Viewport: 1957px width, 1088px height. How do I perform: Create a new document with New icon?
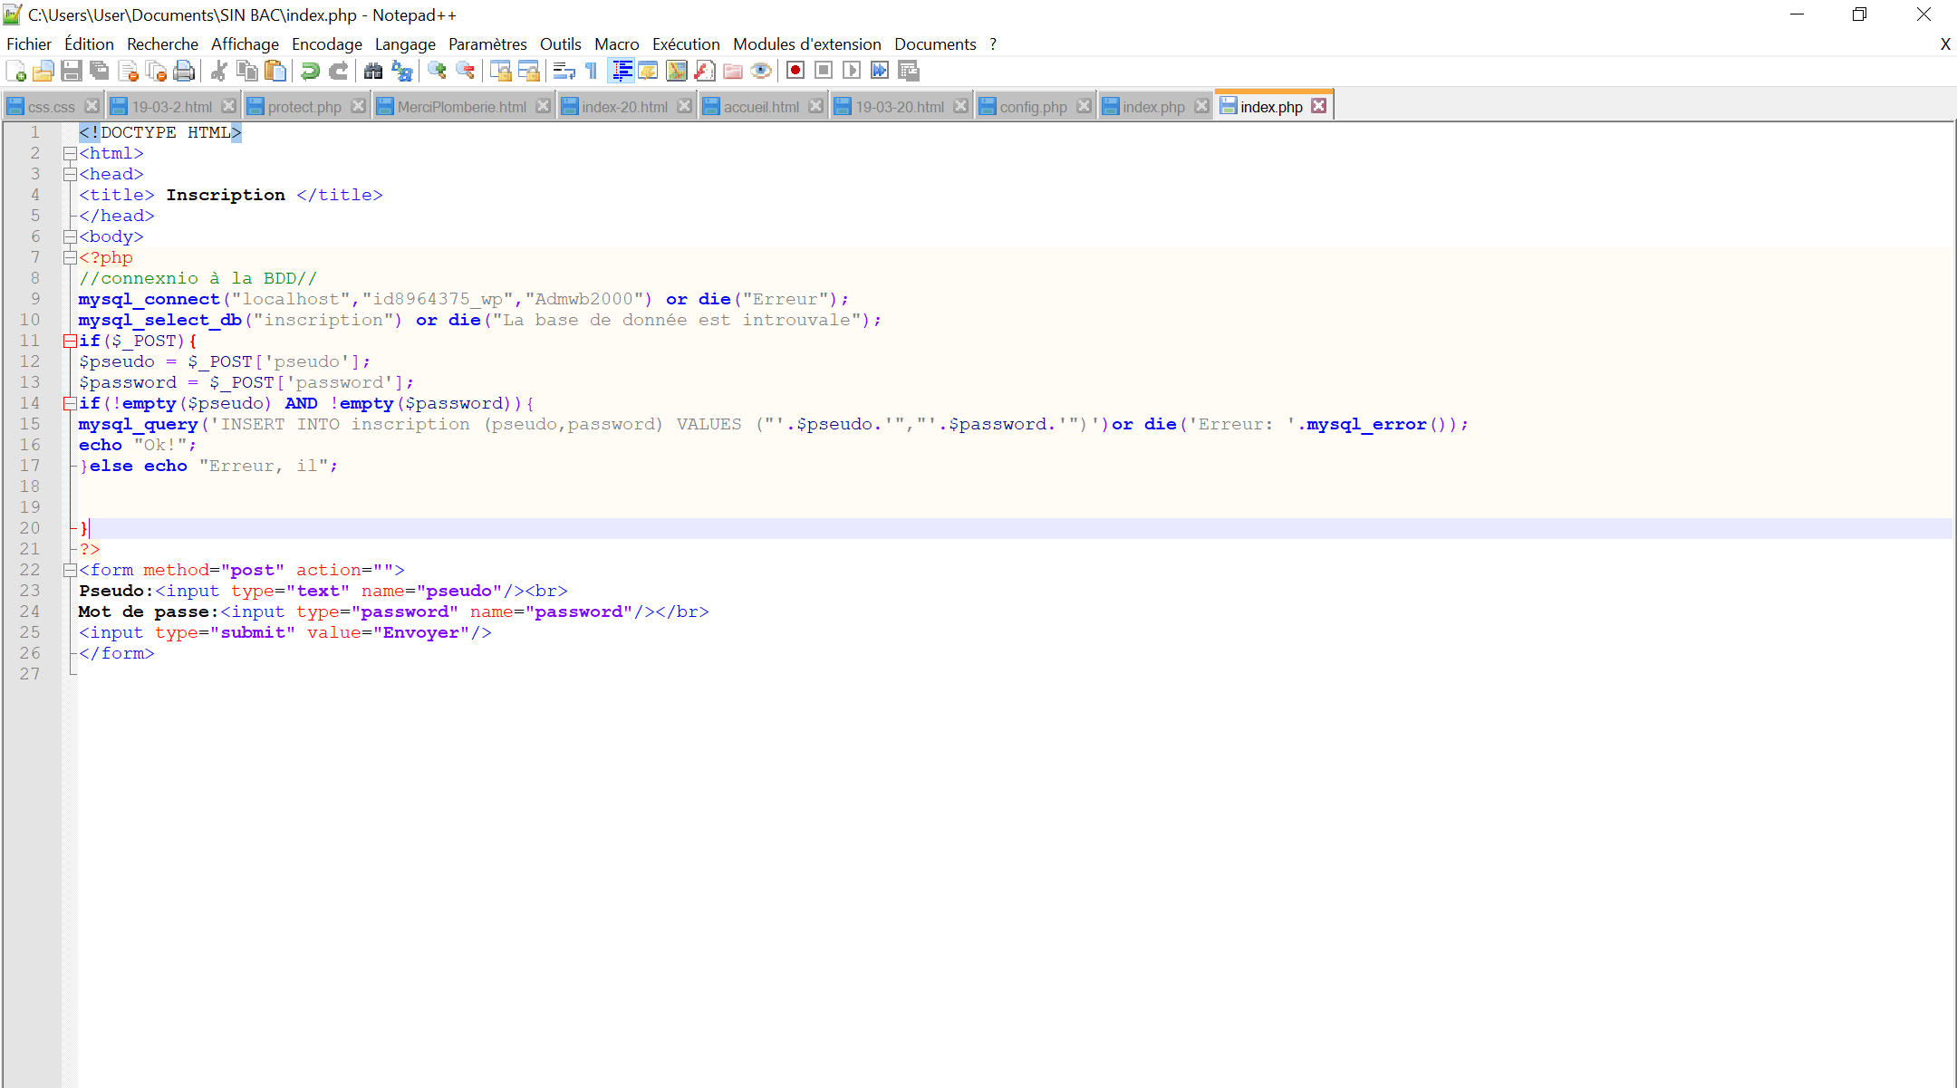coord(15,71)
